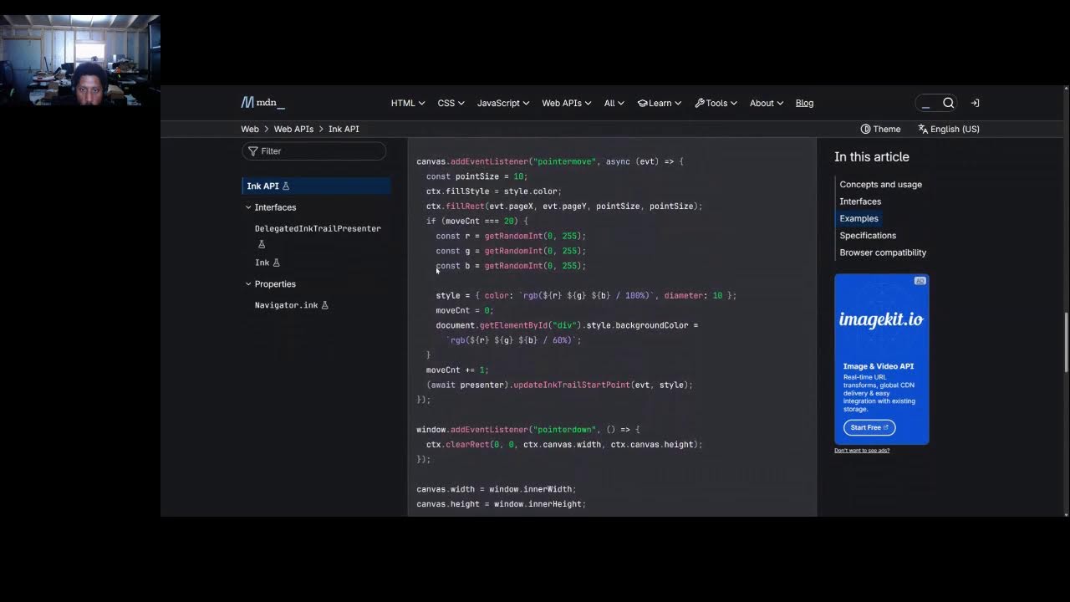Go to the MDN logo home page
1070x602 pixels.
[x=262, y=103]
